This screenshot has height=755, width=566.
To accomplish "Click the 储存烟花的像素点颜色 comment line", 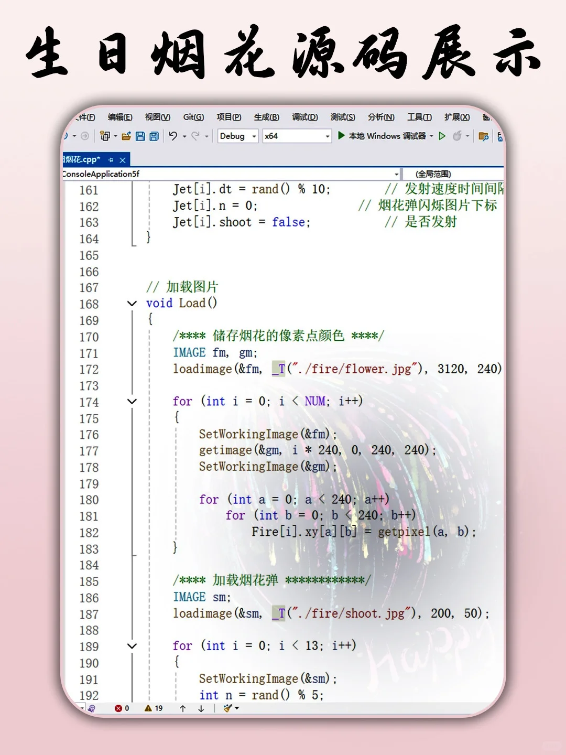I will point(278,336).
